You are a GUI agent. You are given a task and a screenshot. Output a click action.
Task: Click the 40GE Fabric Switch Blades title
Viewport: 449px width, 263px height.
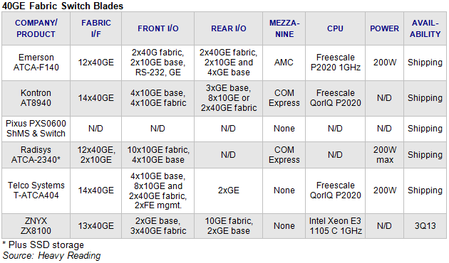point(63,6)
